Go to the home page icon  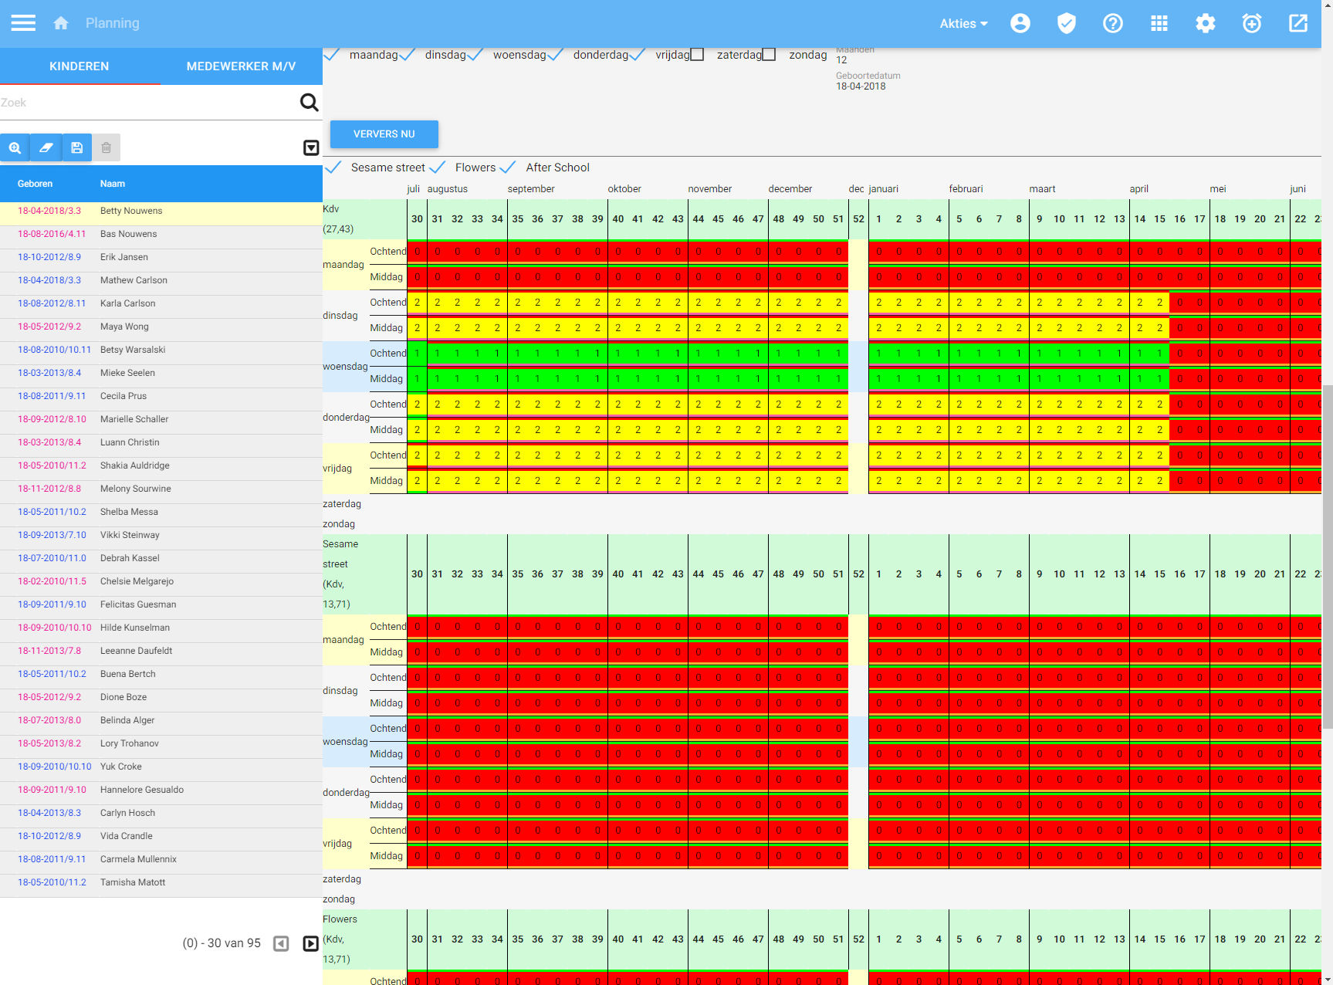point(61,23)
